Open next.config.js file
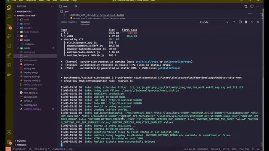This screenshot has height=151, width=269. (31, 93)
